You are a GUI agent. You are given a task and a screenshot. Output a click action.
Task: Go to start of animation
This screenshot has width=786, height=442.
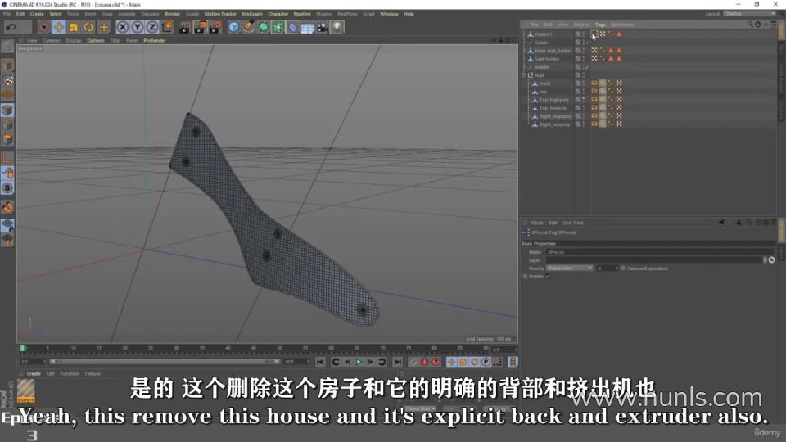pyautogui.click(x=320, y=362)
